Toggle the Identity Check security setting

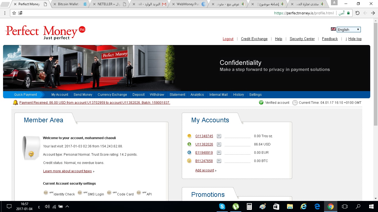coord(46,193)
